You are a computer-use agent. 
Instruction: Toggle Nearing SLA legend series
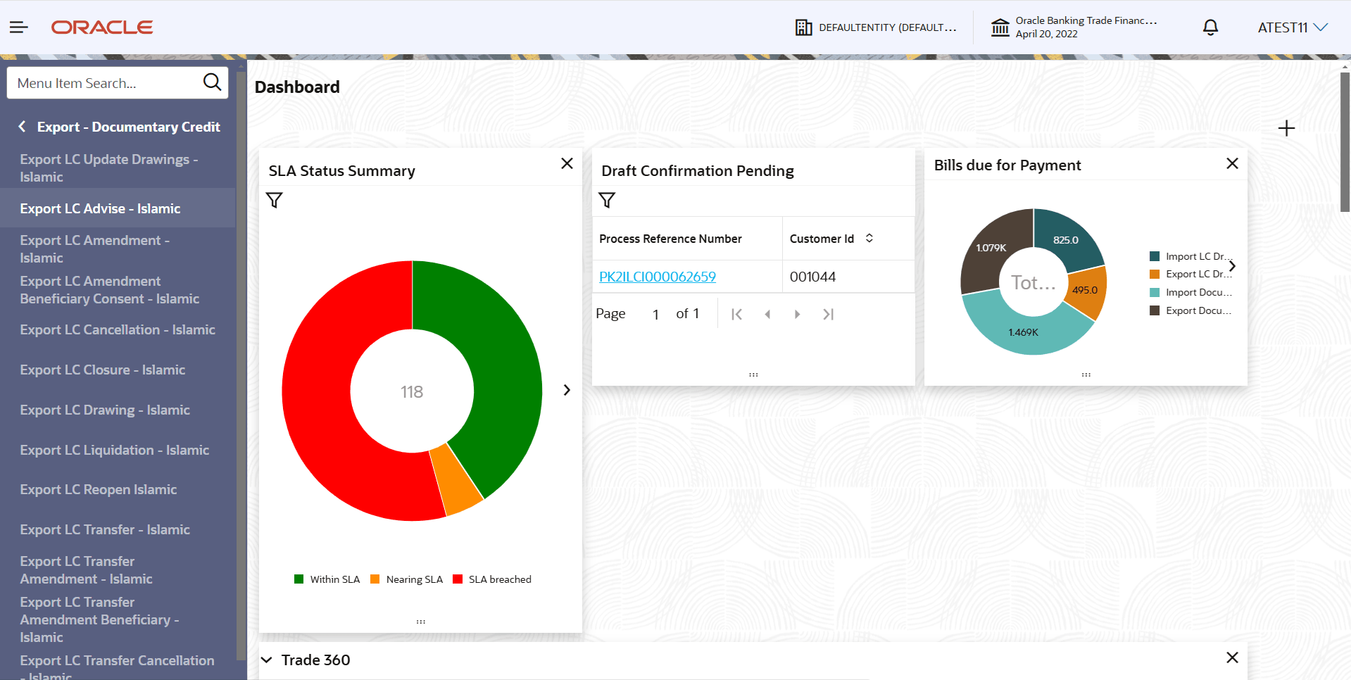pos(407,579)
